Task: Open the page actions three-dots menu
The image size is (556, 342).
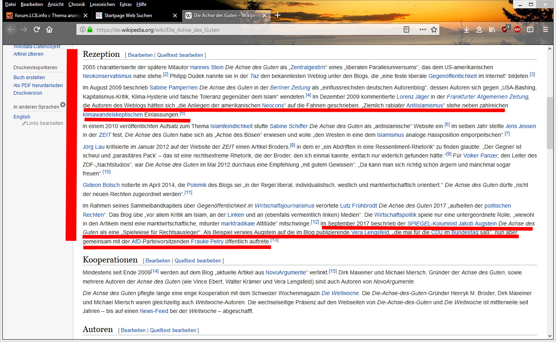Action: 422,29
